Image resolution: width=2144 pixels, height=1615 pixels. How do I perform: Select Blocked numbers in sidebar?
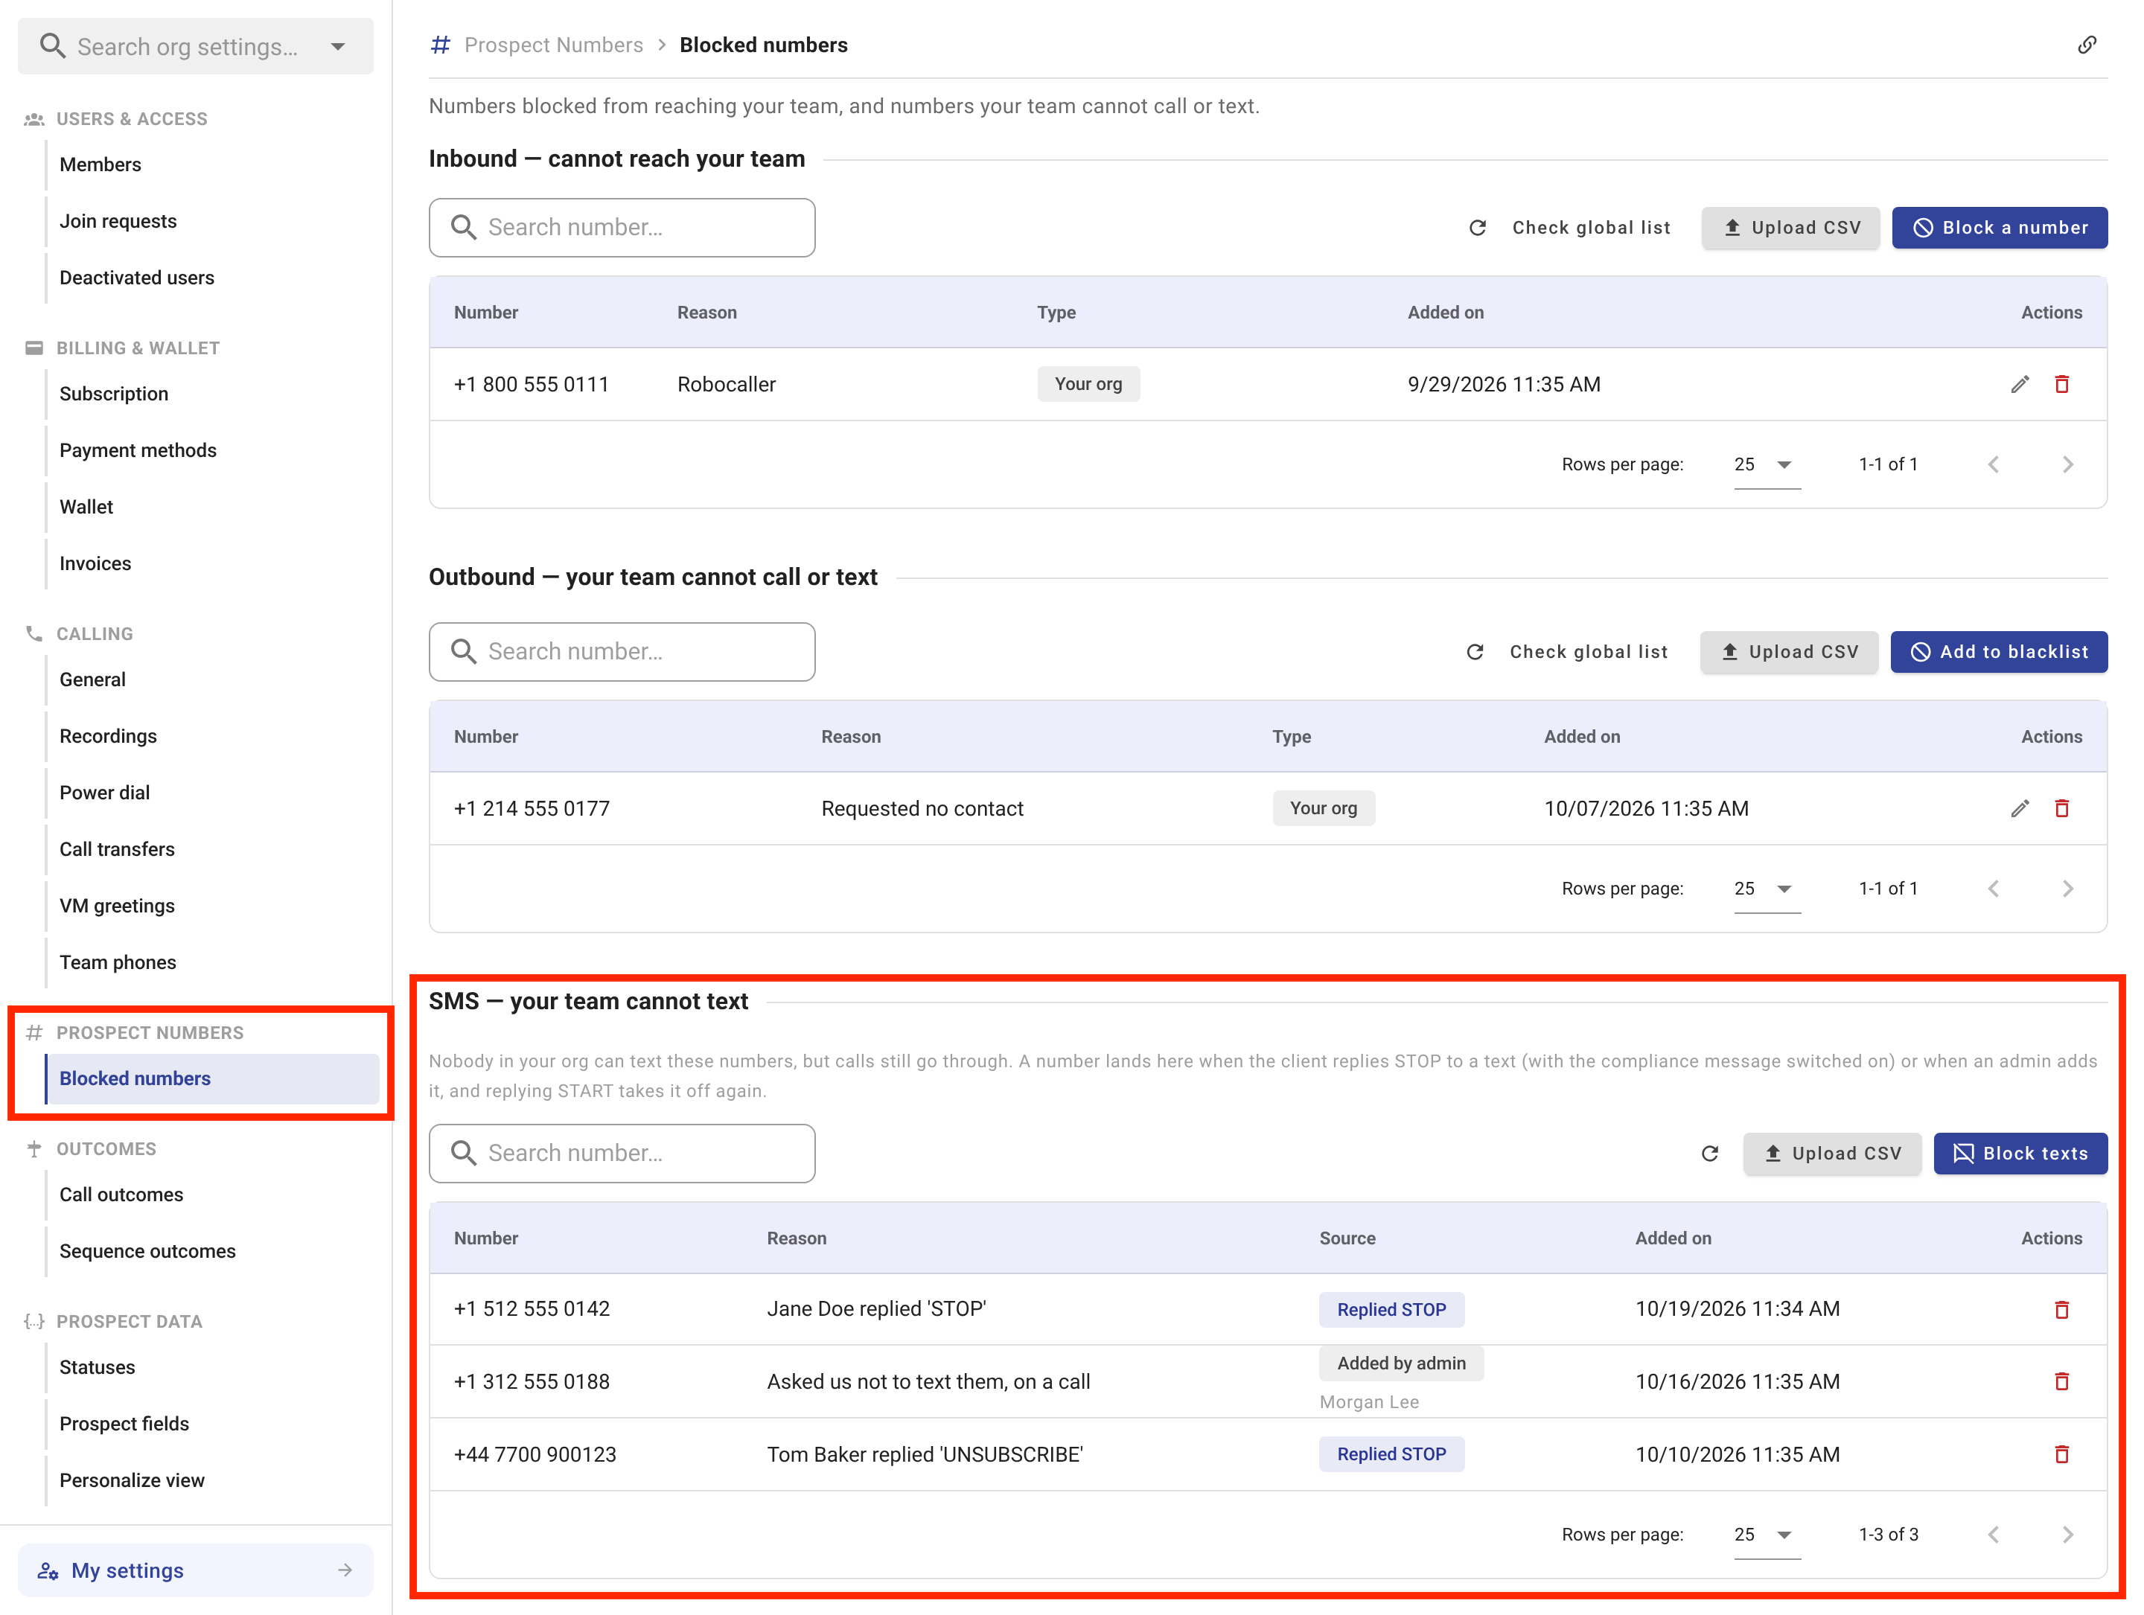211,1078
